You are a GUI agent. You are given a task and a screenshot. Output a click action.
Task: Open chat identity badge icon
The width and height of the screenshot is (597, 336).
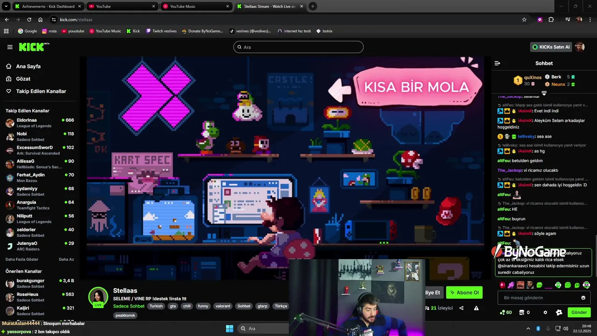559,313
